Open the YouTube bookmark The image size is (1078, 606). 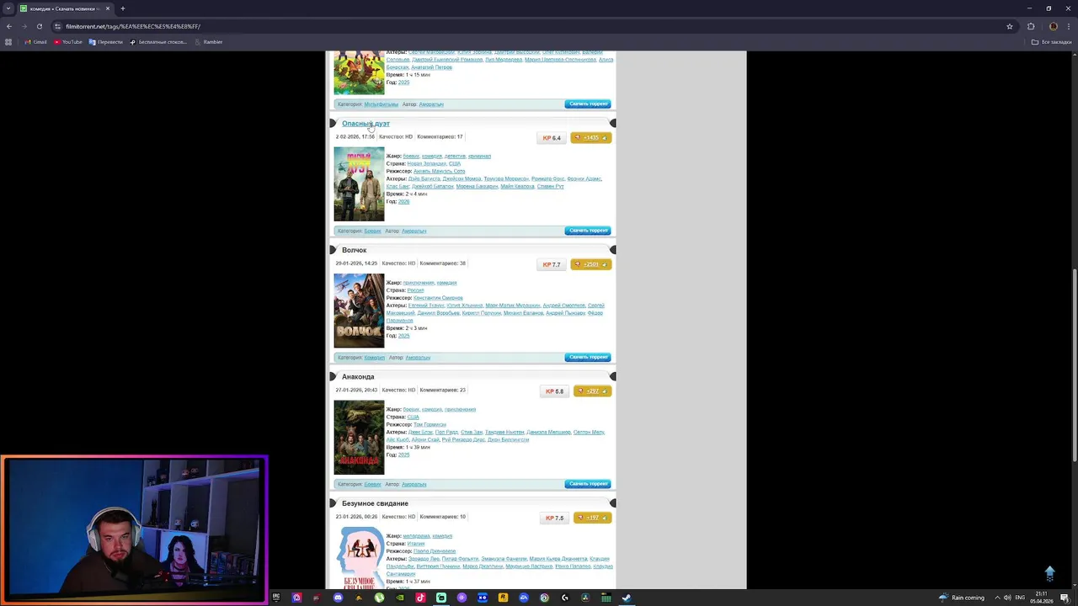(x=69, y=42)
